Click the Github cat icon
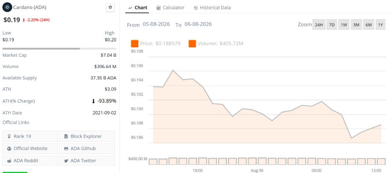The height and width of the screenshot is (173, 391). click(66, 148)
